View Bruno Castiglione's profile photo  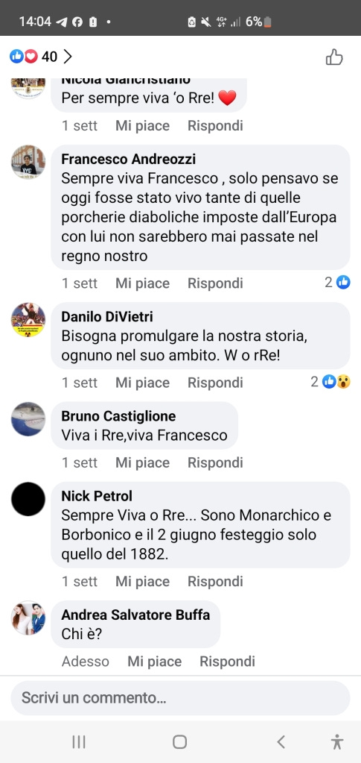coord(28,419)
